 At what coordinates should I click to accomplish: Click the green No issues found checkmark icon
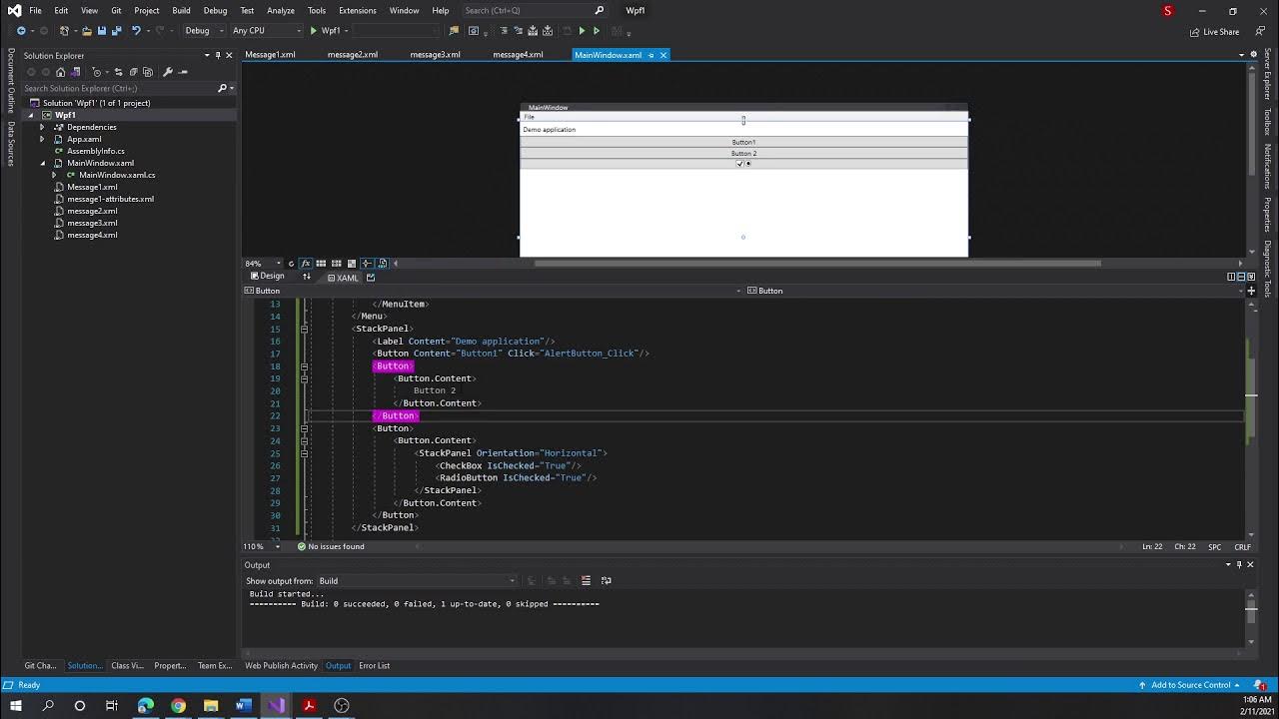coord(301,546)
